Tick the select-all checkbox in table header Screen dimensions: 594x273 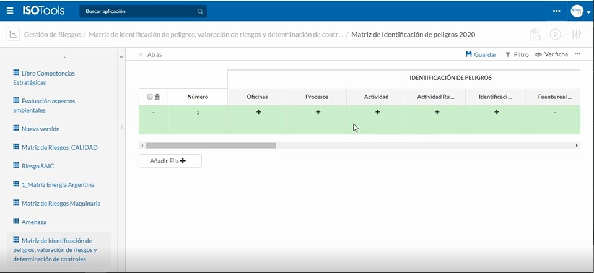point(150,97)
